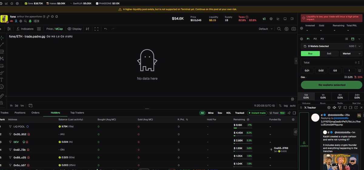The image size is (364, 170).
Task: Select the Holders tab
Action: click(55, 113)
